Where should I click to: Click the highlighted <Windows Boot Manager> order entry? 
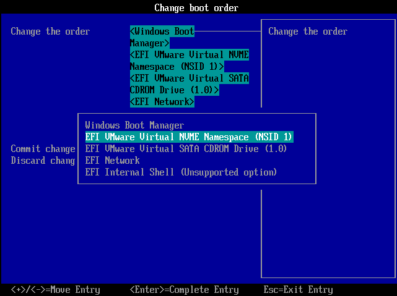[x=162, y=37]
